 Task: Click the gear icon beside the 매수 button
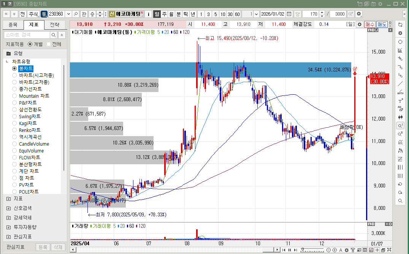click(x=360, y=24)
